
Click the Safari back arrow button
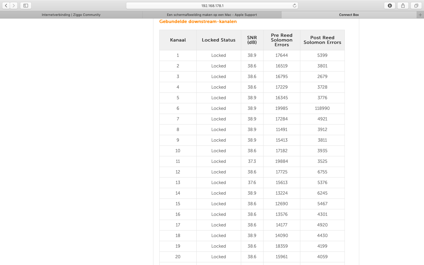6,6
